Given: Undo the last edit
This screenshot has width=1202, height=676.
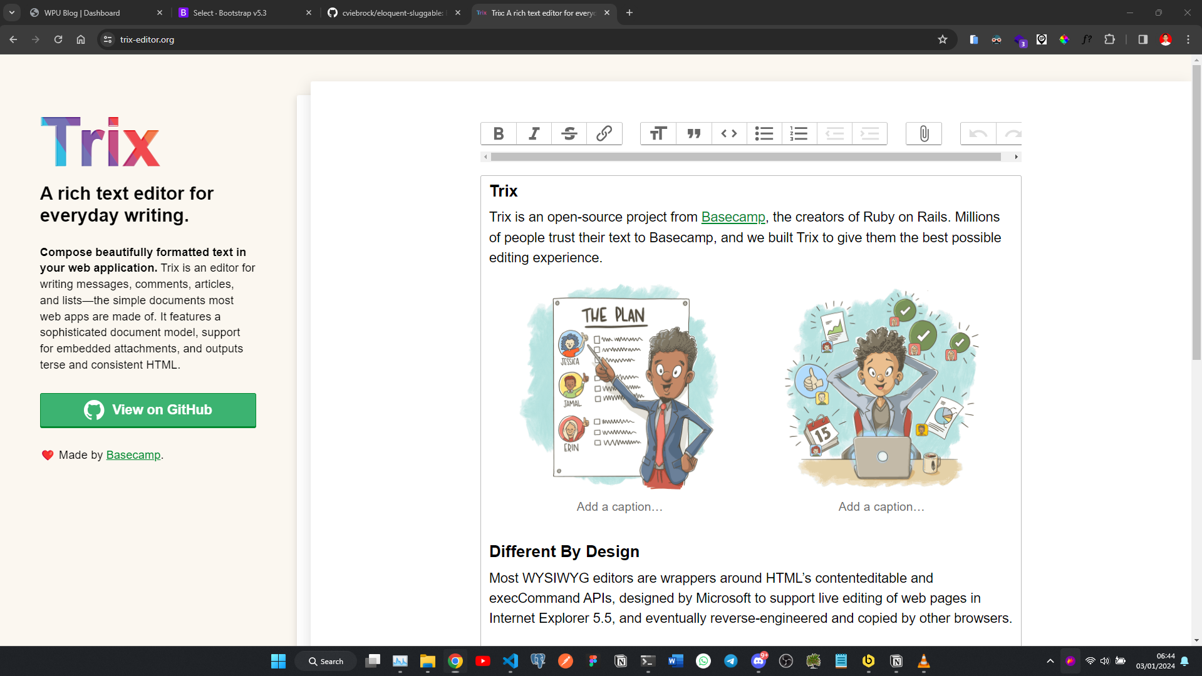Looking at the screenshot, I should (x=978, y=133).
